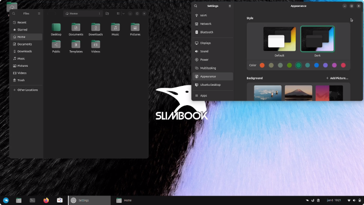Open the clock showing 10:21
364x205 pixels.
(x=334, y=201)
